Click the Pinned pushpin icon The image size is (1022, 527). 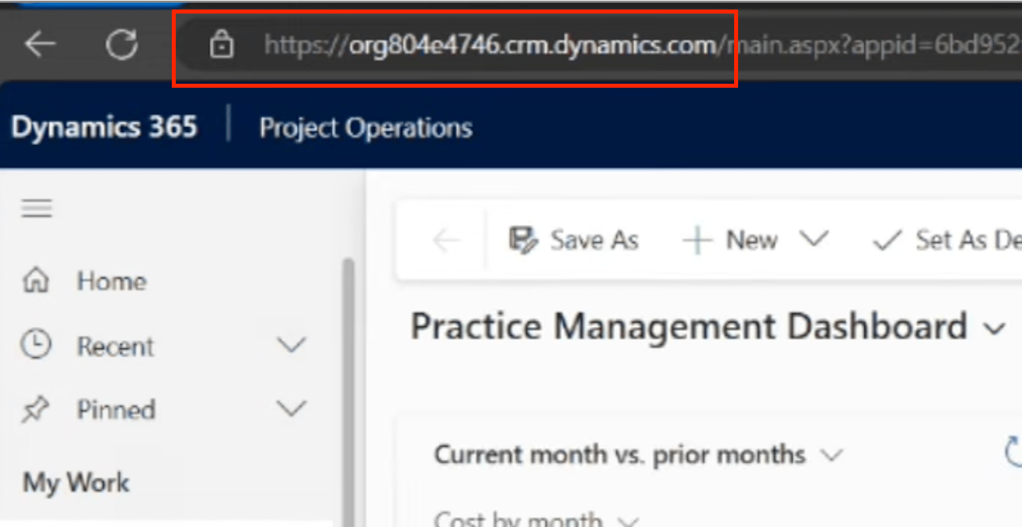coord(35,409)
